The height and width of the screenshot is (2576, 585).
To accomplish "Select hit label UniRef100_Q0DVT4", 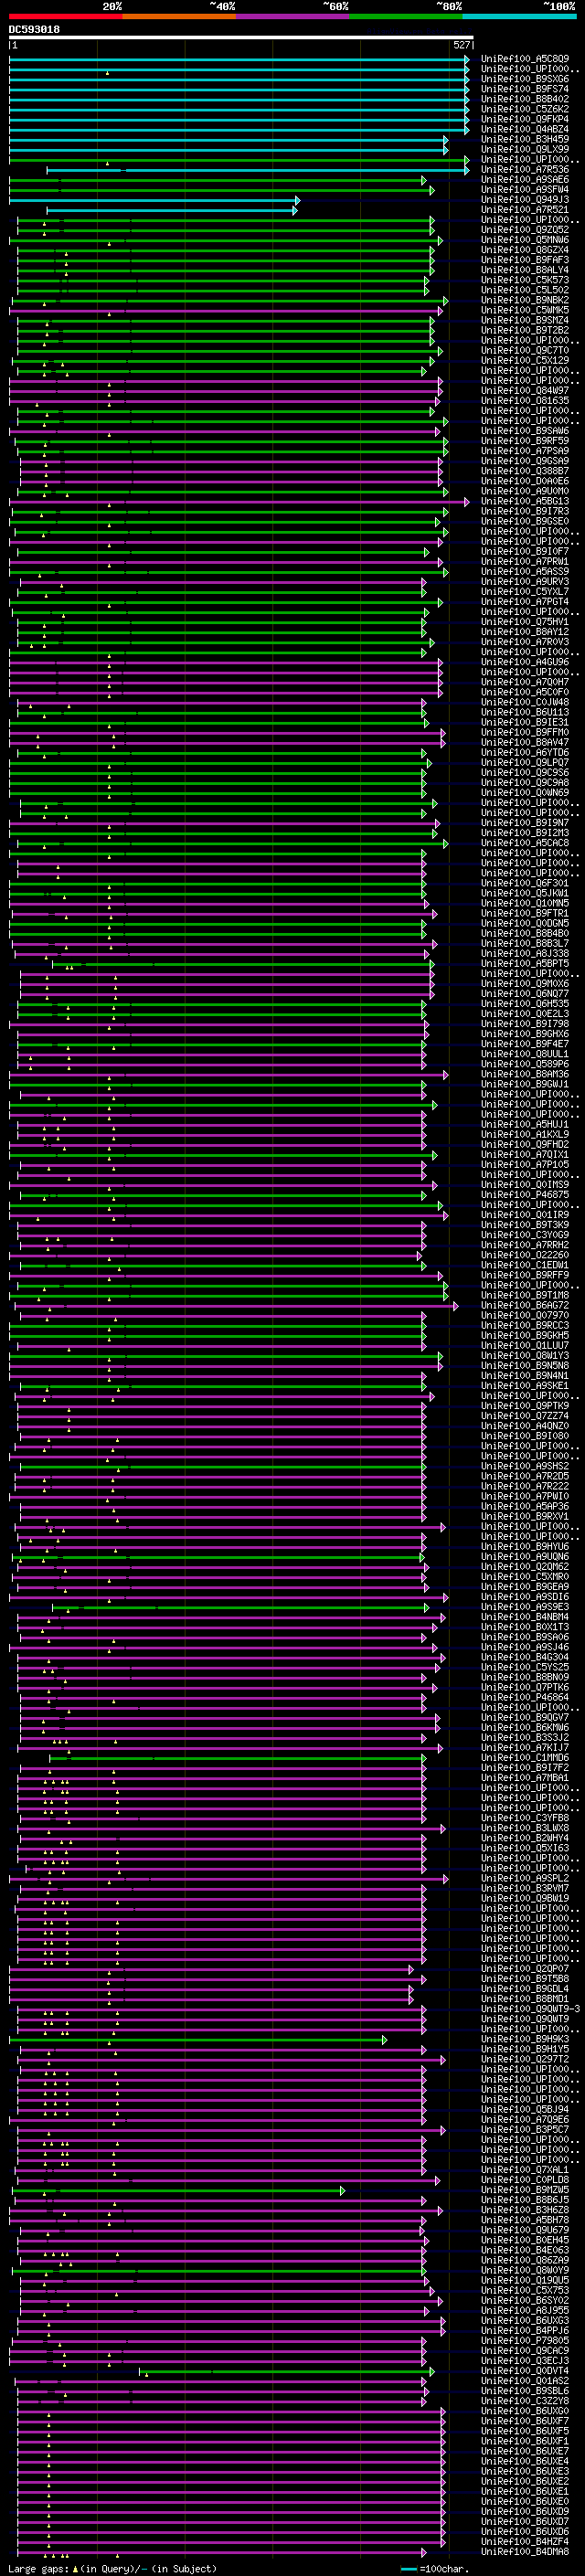I will (525, 2371).
